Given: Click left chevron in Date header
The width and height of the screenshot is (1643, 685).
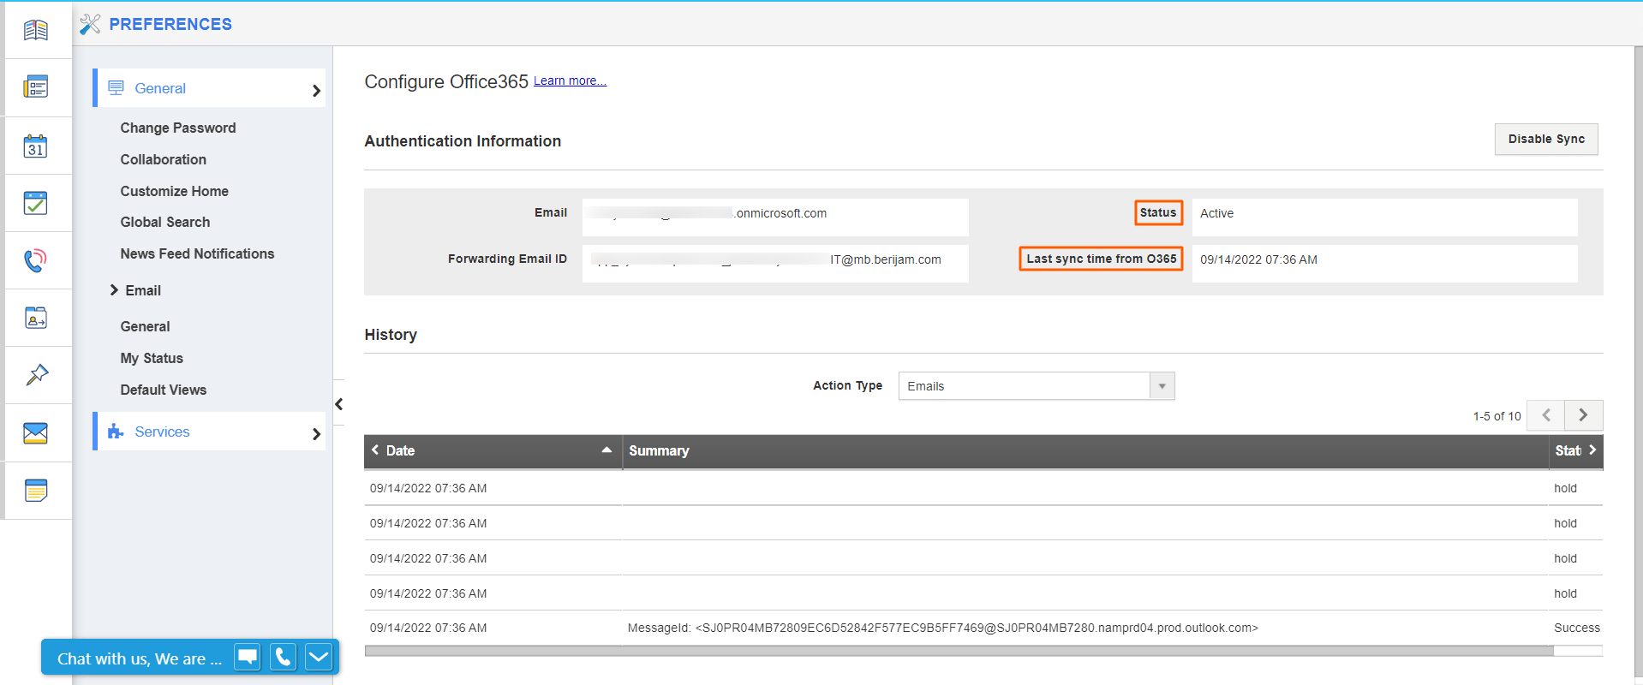Looking at the screenshot, I should pos(374,450).
